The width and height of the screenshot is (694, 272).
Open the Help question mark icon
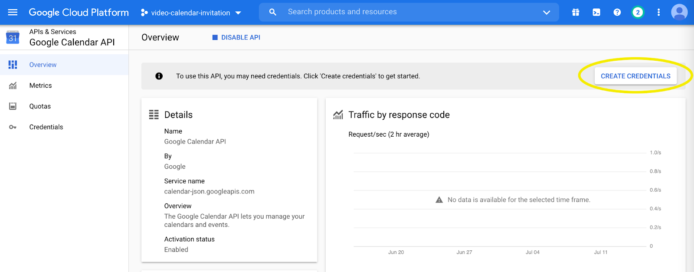point(617,12)
